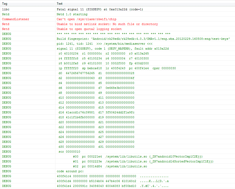
Task: Click the register line starting r4 ffffffc8
Action: [x=118, y=58]
